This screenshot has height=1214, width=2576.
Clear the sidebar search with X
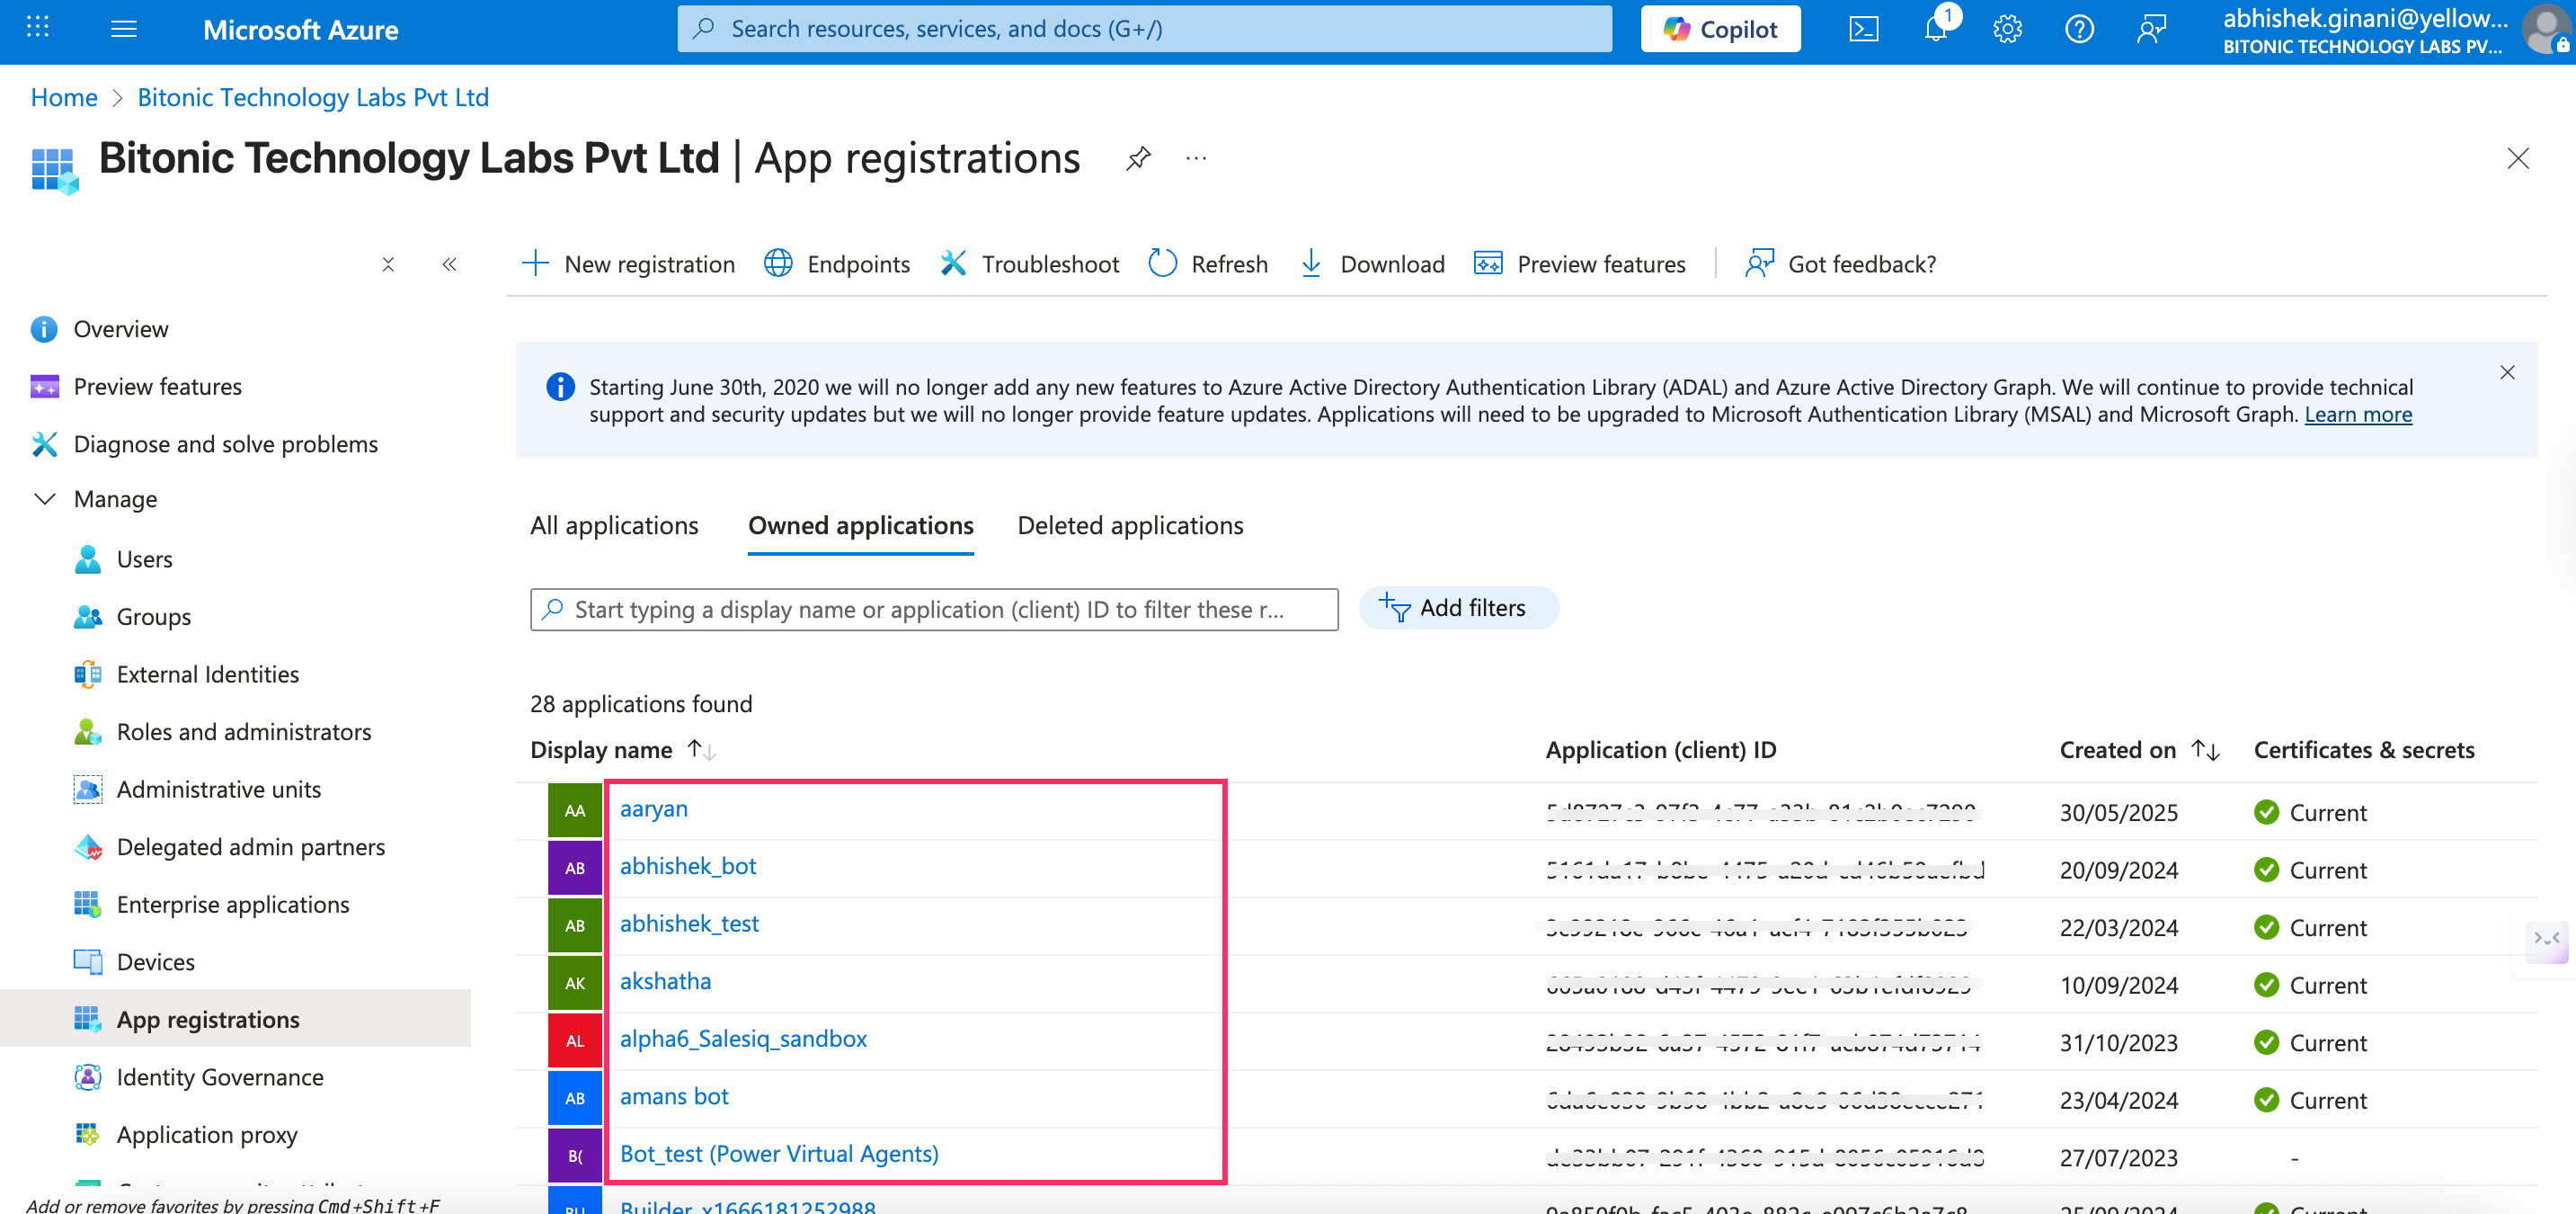pos(388,264)
